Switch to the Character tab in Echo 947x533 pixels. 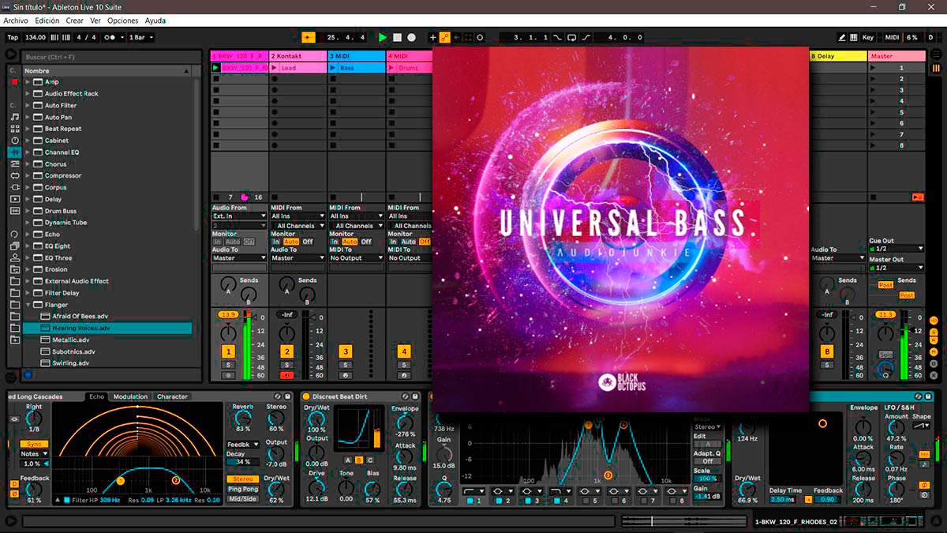[x=172, y=397]
